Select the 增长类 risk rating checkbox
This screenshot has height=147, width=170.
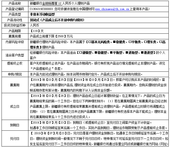(x=145, y=42)
